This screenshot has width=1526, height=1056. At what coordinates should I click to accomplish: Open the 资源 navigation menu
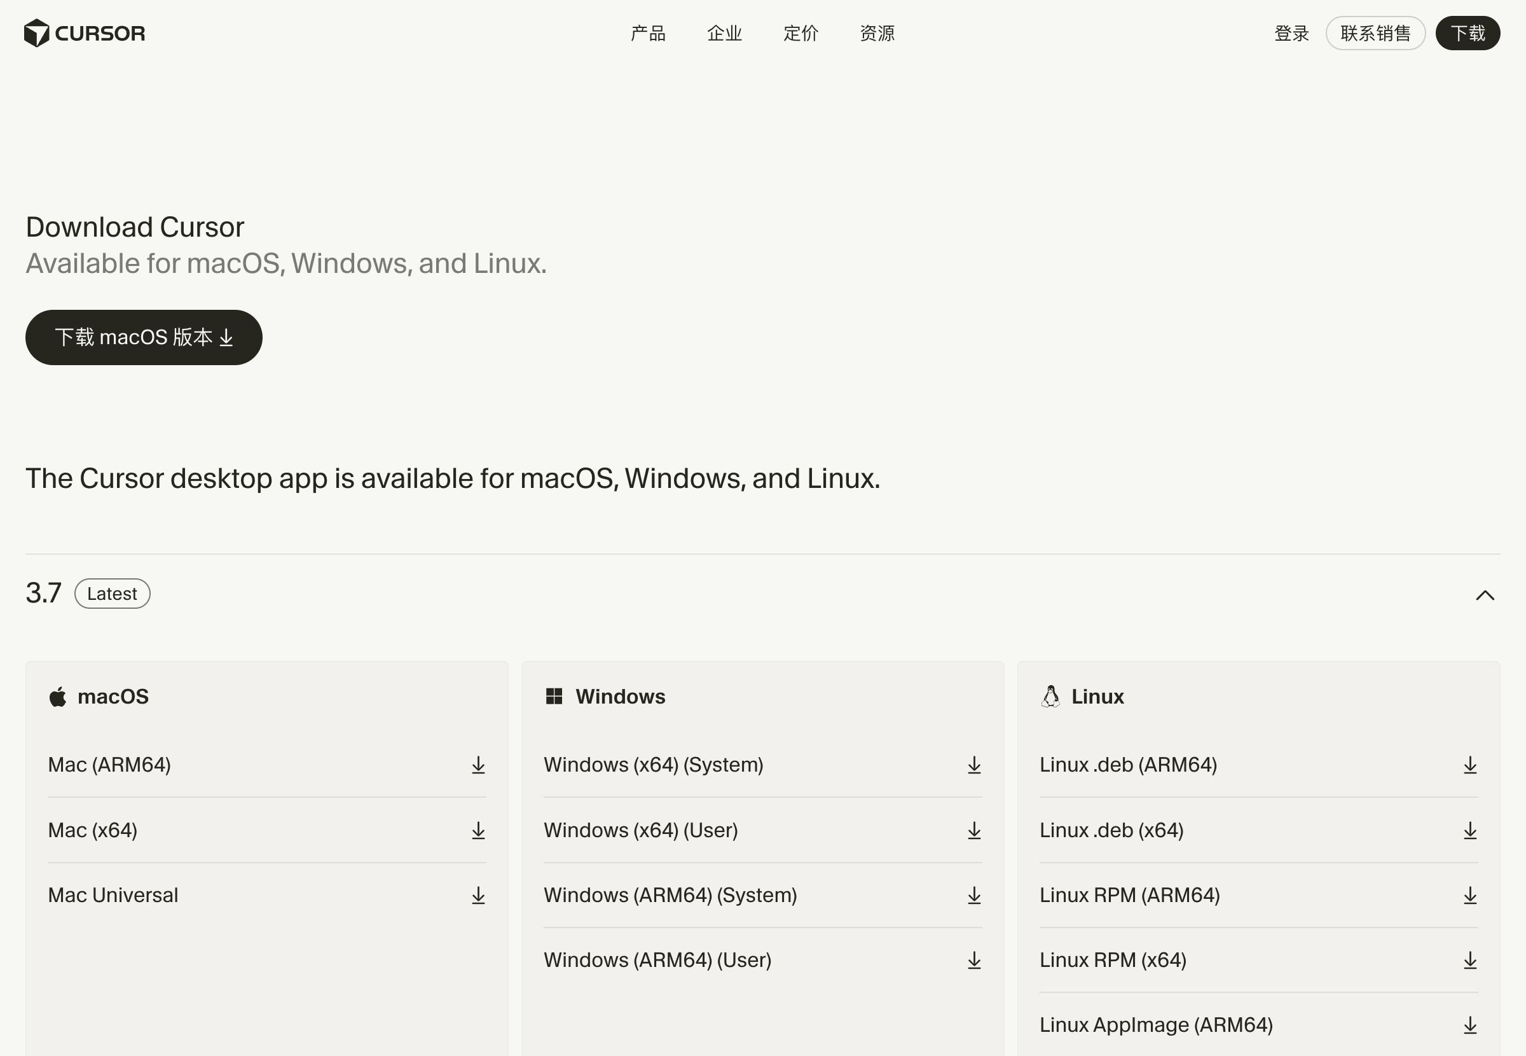click(x=877, y=33)
